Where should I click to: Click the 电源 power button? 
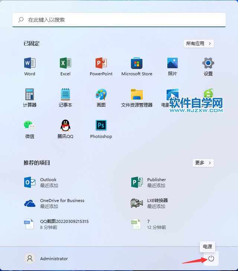(x=211, y=258)
